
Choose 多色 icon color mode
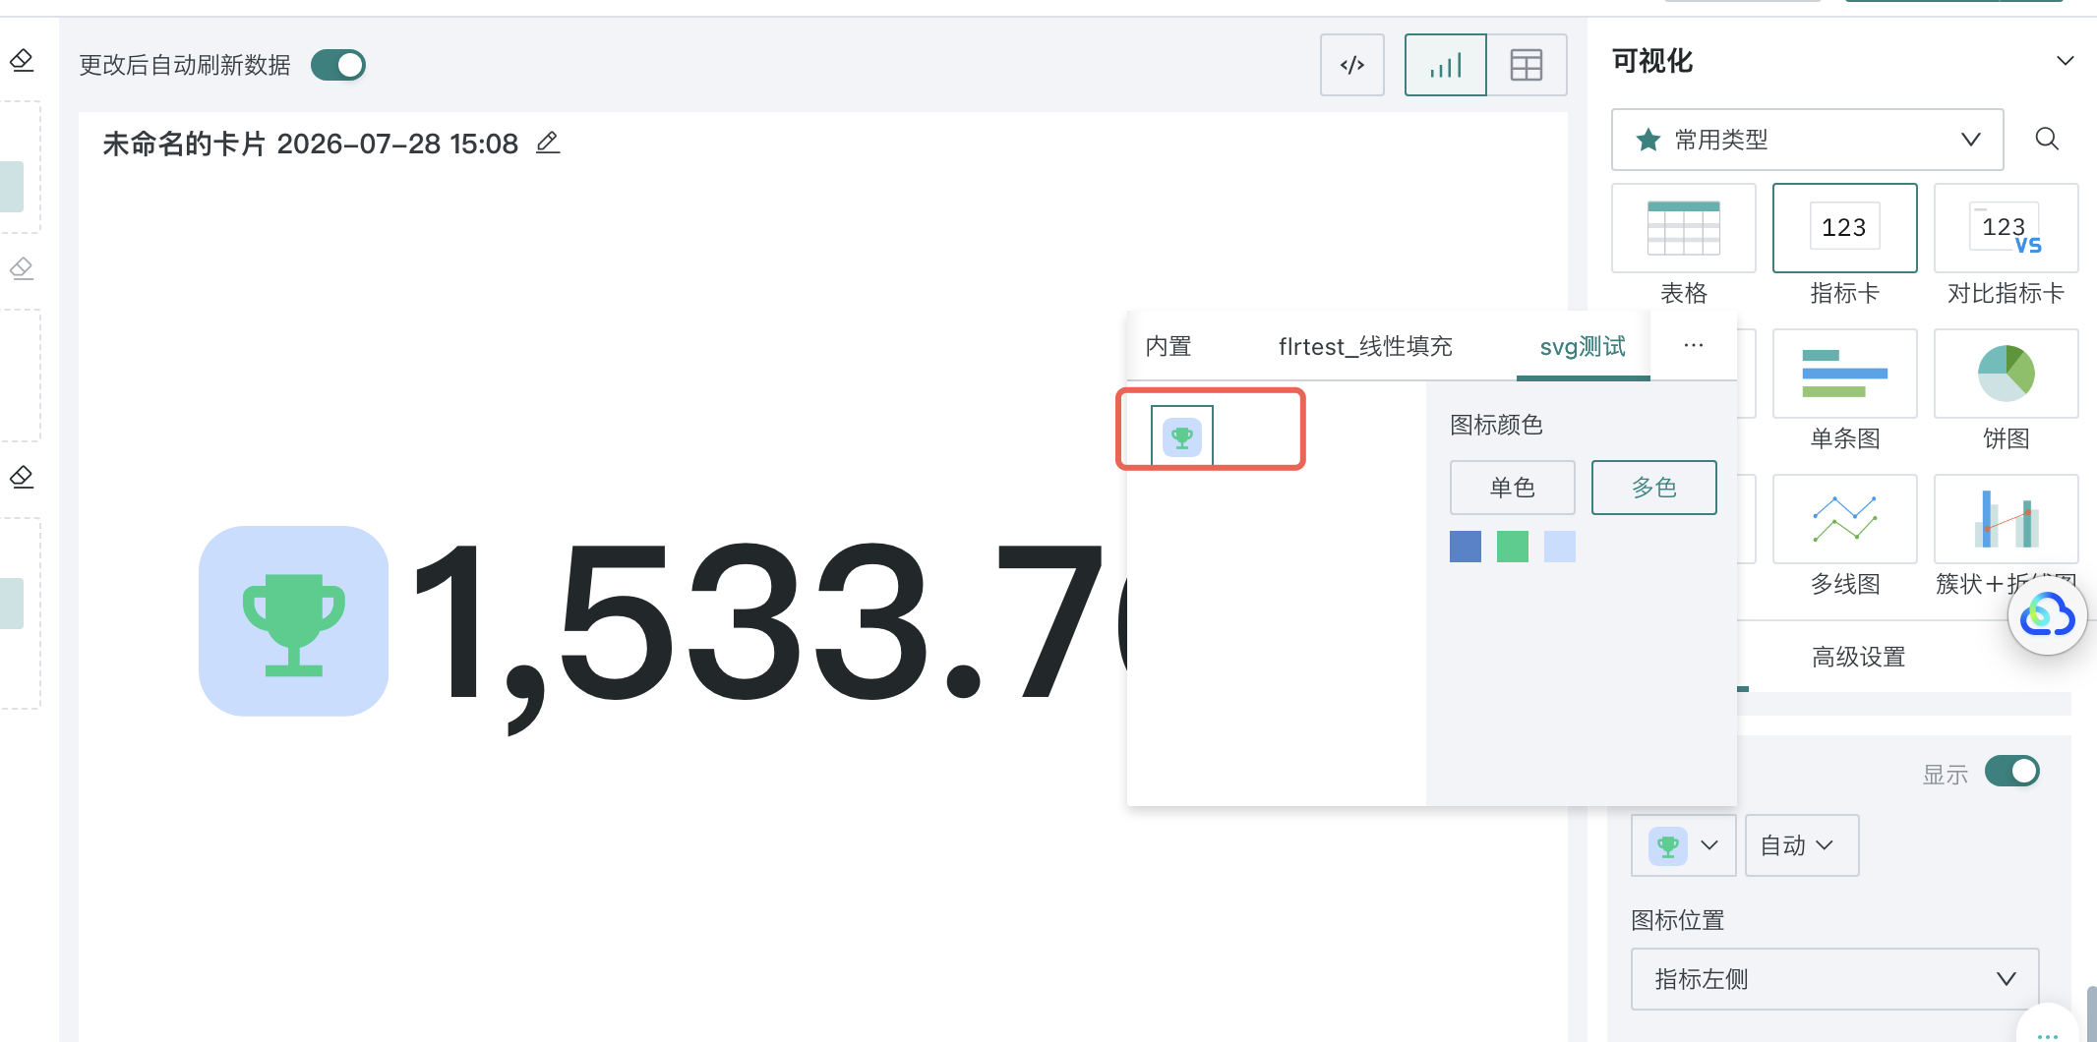pos(1654,488)
